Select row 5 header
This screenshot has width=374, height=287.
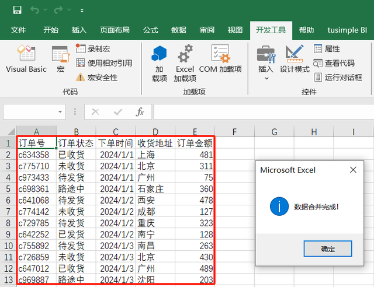(x=8, y=189)
